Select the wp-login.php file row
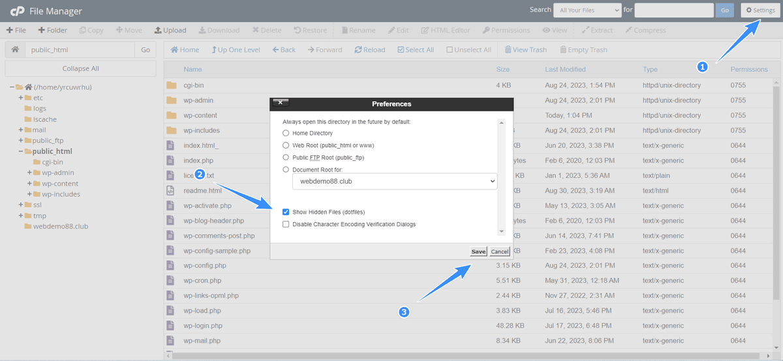This screenshot has height=361, width=783. (x=468, y=325)
